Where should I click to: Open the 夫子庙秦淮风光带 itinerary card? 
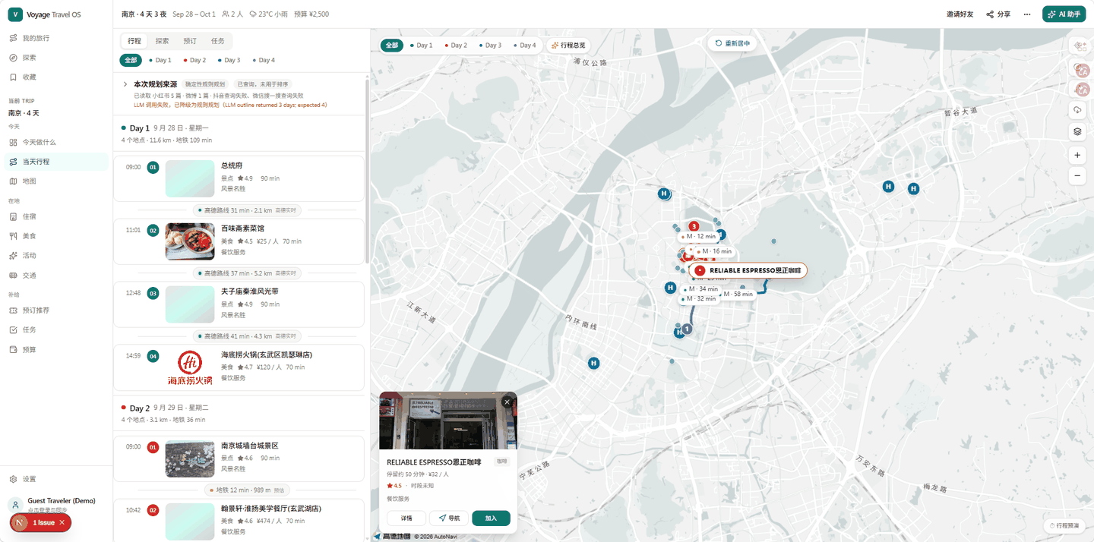click(x=239, y=304)
